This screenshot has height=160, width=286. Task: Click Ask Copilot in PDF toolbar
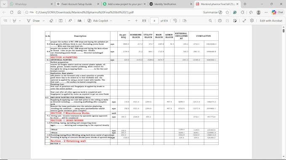tap(98, 21)
